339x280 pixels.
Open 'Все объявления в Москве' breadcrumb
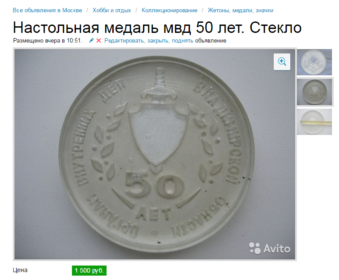click(47, 11)
